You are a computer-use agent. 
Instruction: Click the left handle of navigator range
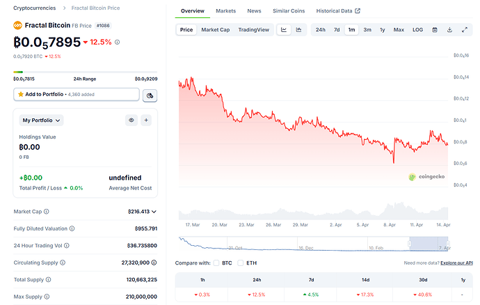409,244
